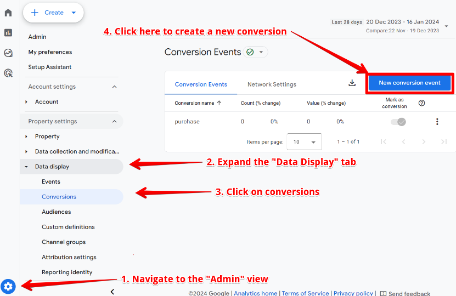Open the Reports bar chart icon

(x=8, y=33)
